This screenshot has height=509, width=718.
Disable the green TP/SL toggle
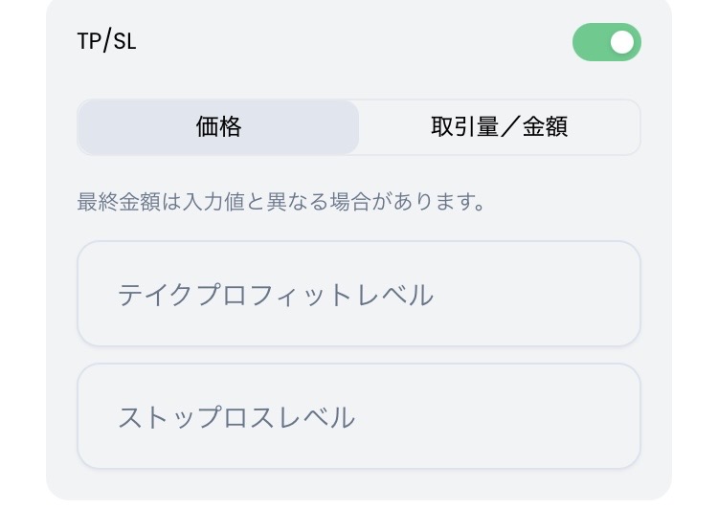pos(606,42)
